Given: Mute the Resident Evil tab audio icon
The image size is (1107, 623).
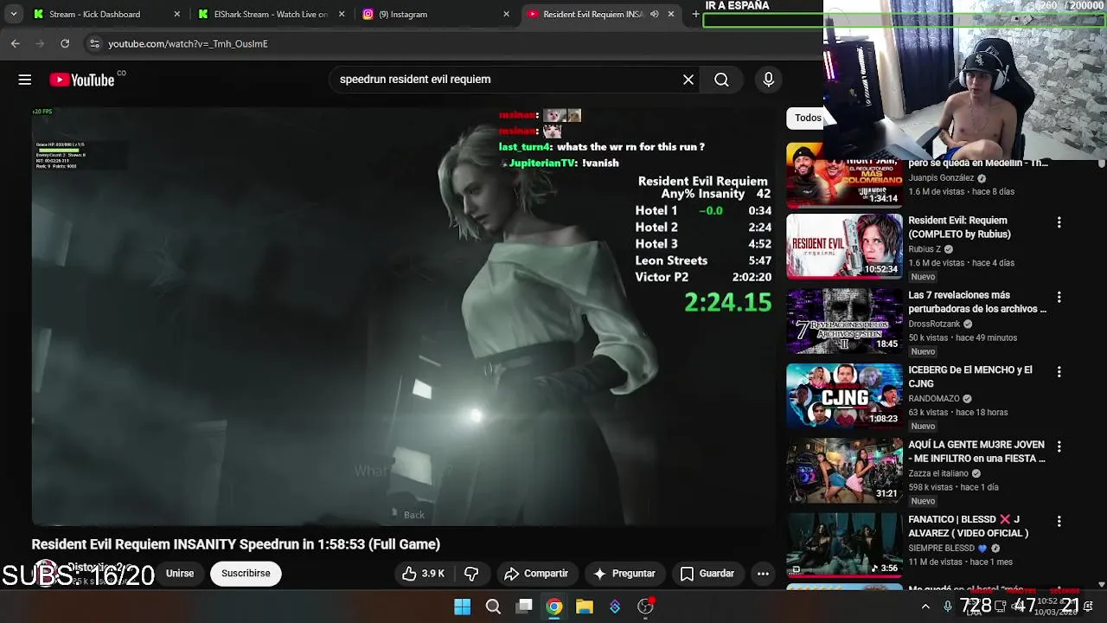Looking at the screenshot, I should tap(655, 14).
